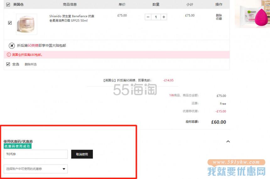Click the -£14.95 free shipping discount text

tap(168, 80)
